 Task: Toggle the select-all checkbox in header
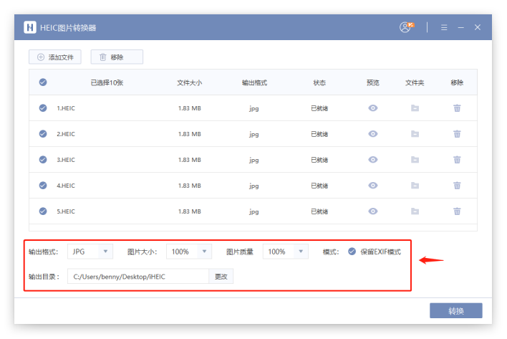pyautogui.click(x=43, y=82)
